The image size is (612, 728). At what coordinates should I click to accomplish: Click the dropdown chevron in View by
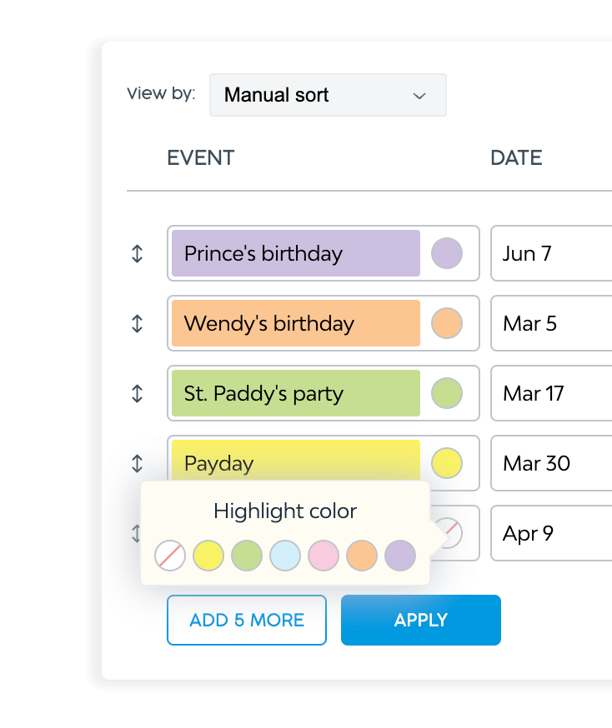click(x=419, y=96)
